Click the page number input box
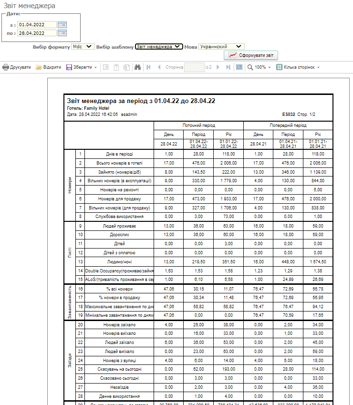This screenshot has width=353, height=405. pos(194,67)
